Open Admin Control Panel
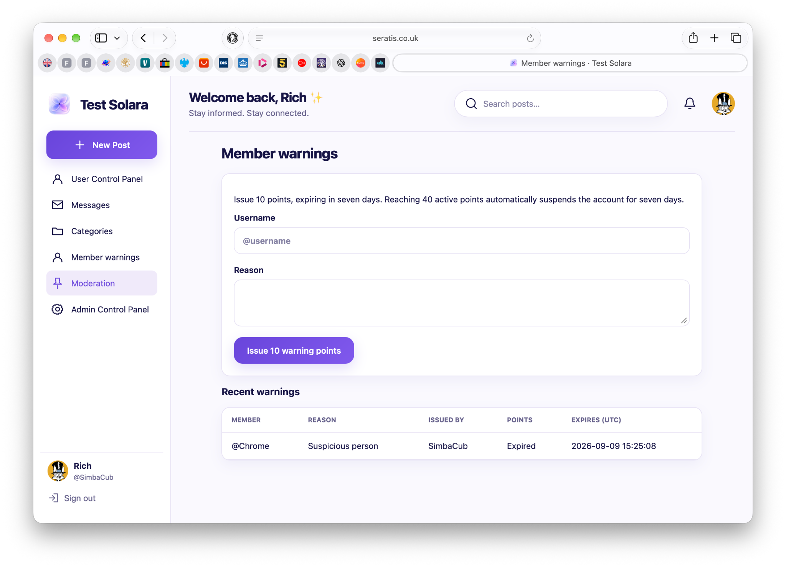The height and width of the screenshot is (567, 786). point(102,310)
